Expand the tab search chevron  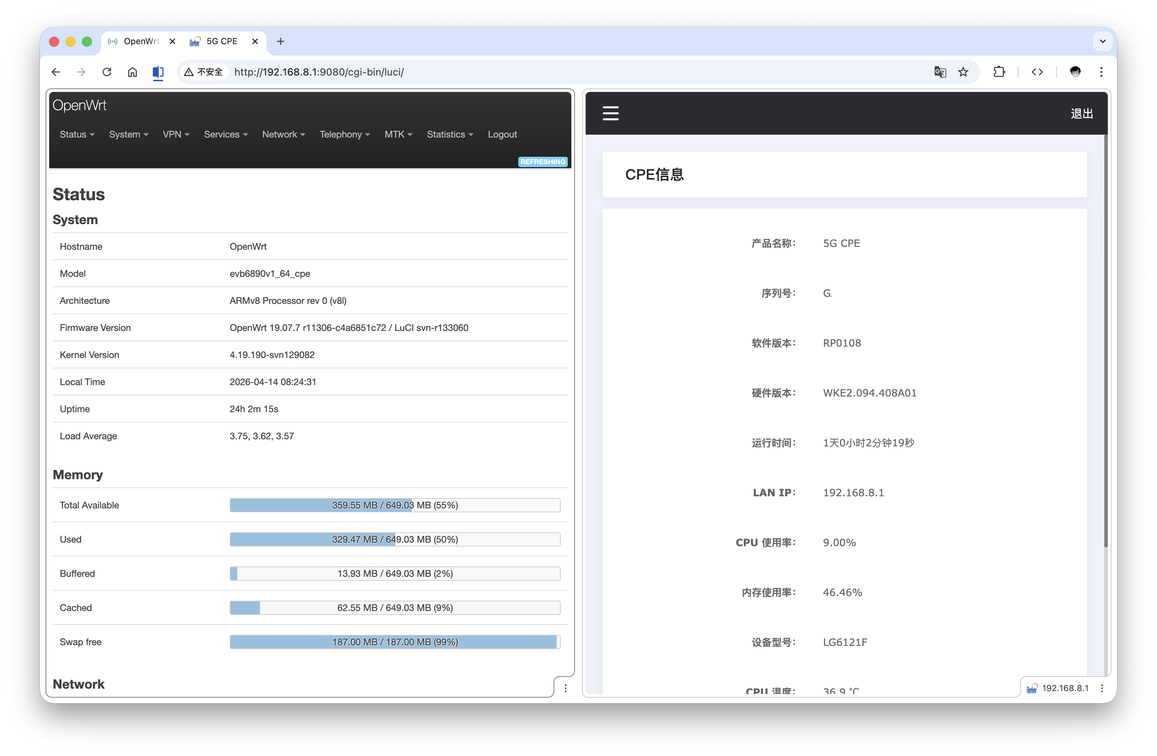(1102, 41)
